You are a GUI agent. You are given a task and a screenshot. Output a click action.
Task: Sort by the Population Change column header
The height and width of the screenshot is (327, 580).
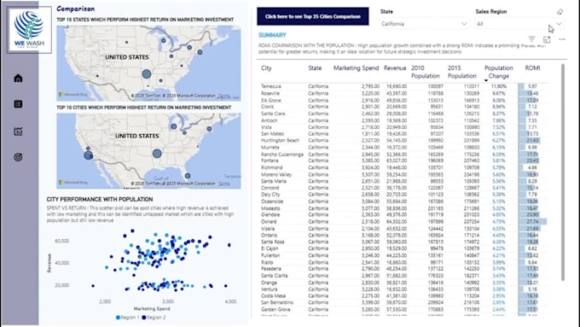(499, 72)
